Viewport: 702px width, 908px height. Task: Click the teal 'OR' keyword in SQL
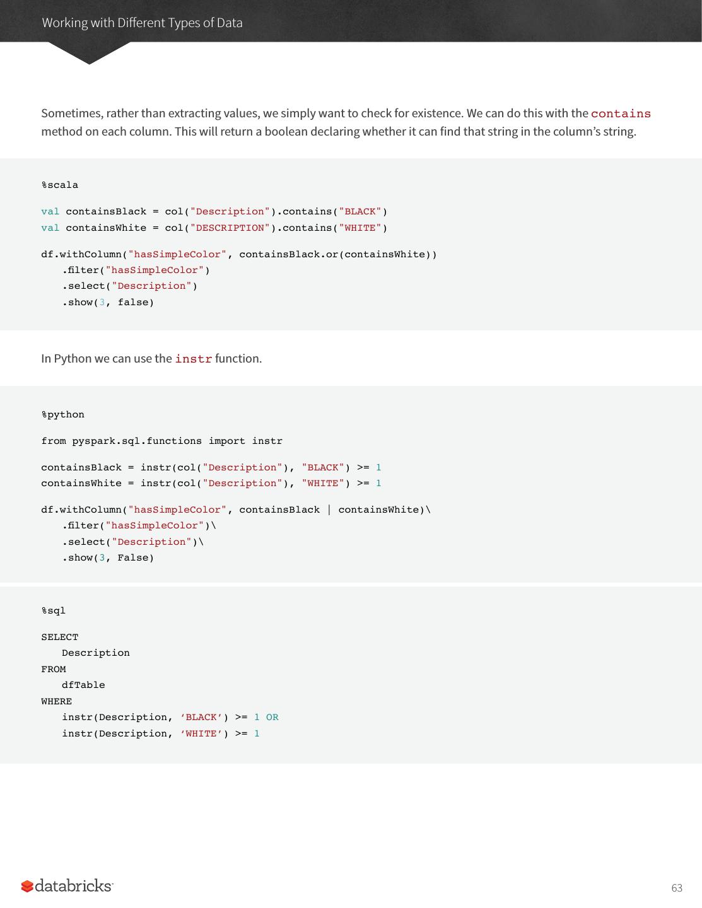[272, 717]
